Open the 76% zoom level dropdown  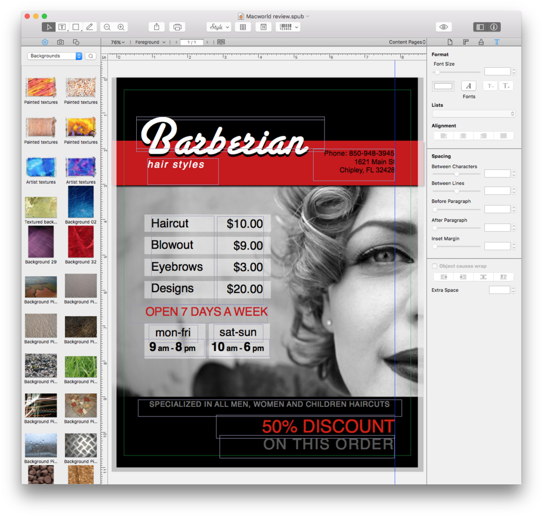point(118,42)
